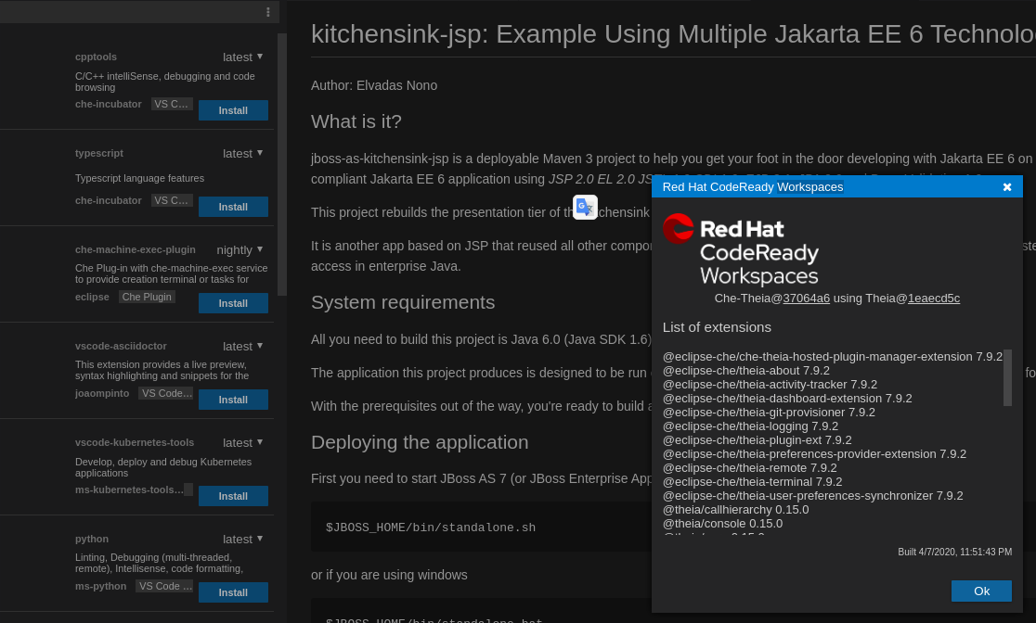Click the System requirements heading

click(x=403, y=302)
